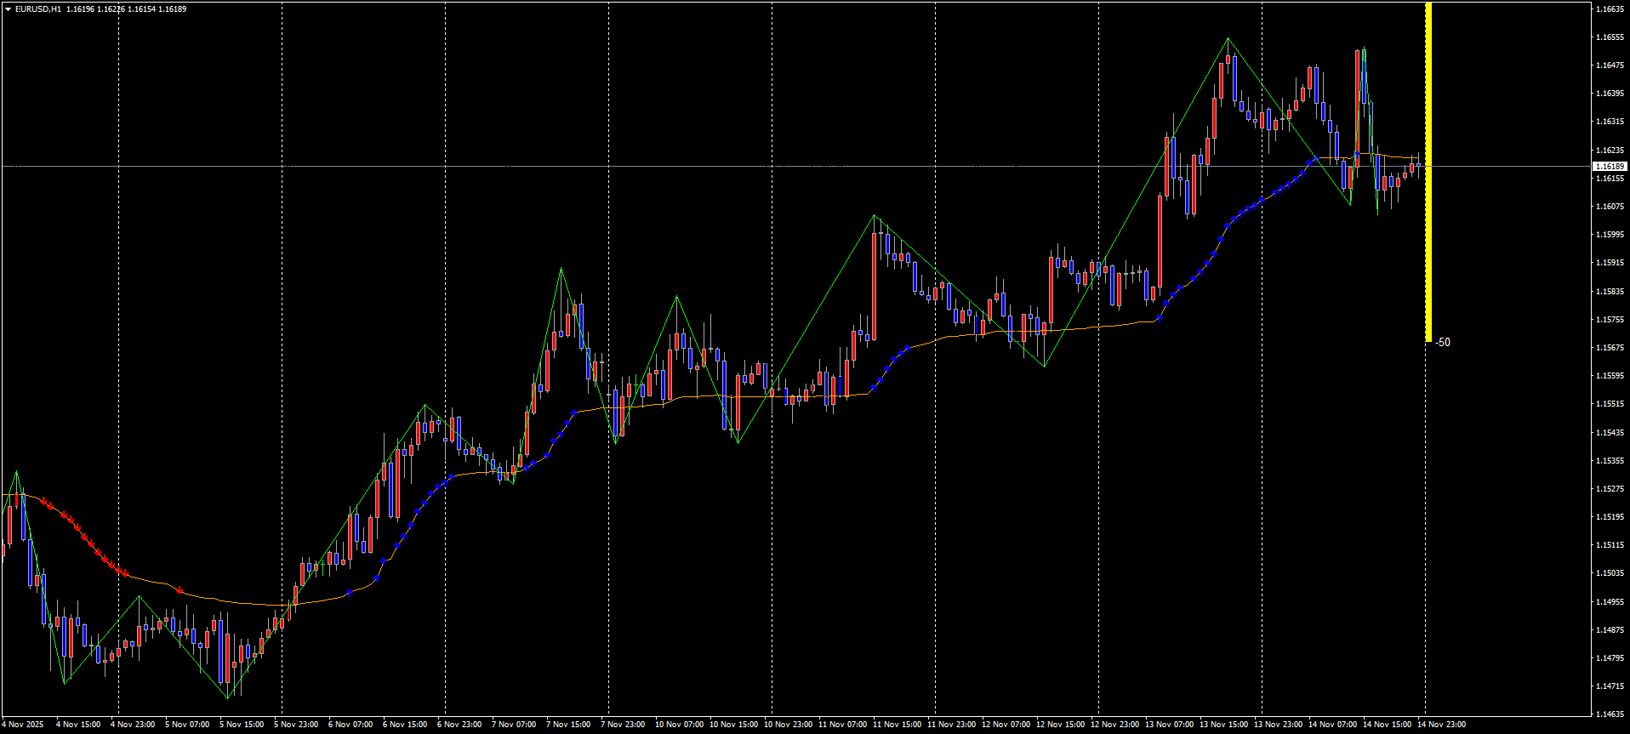
Task: Click the 1.15675 price scale label
Action: [x=1610, y=348]
